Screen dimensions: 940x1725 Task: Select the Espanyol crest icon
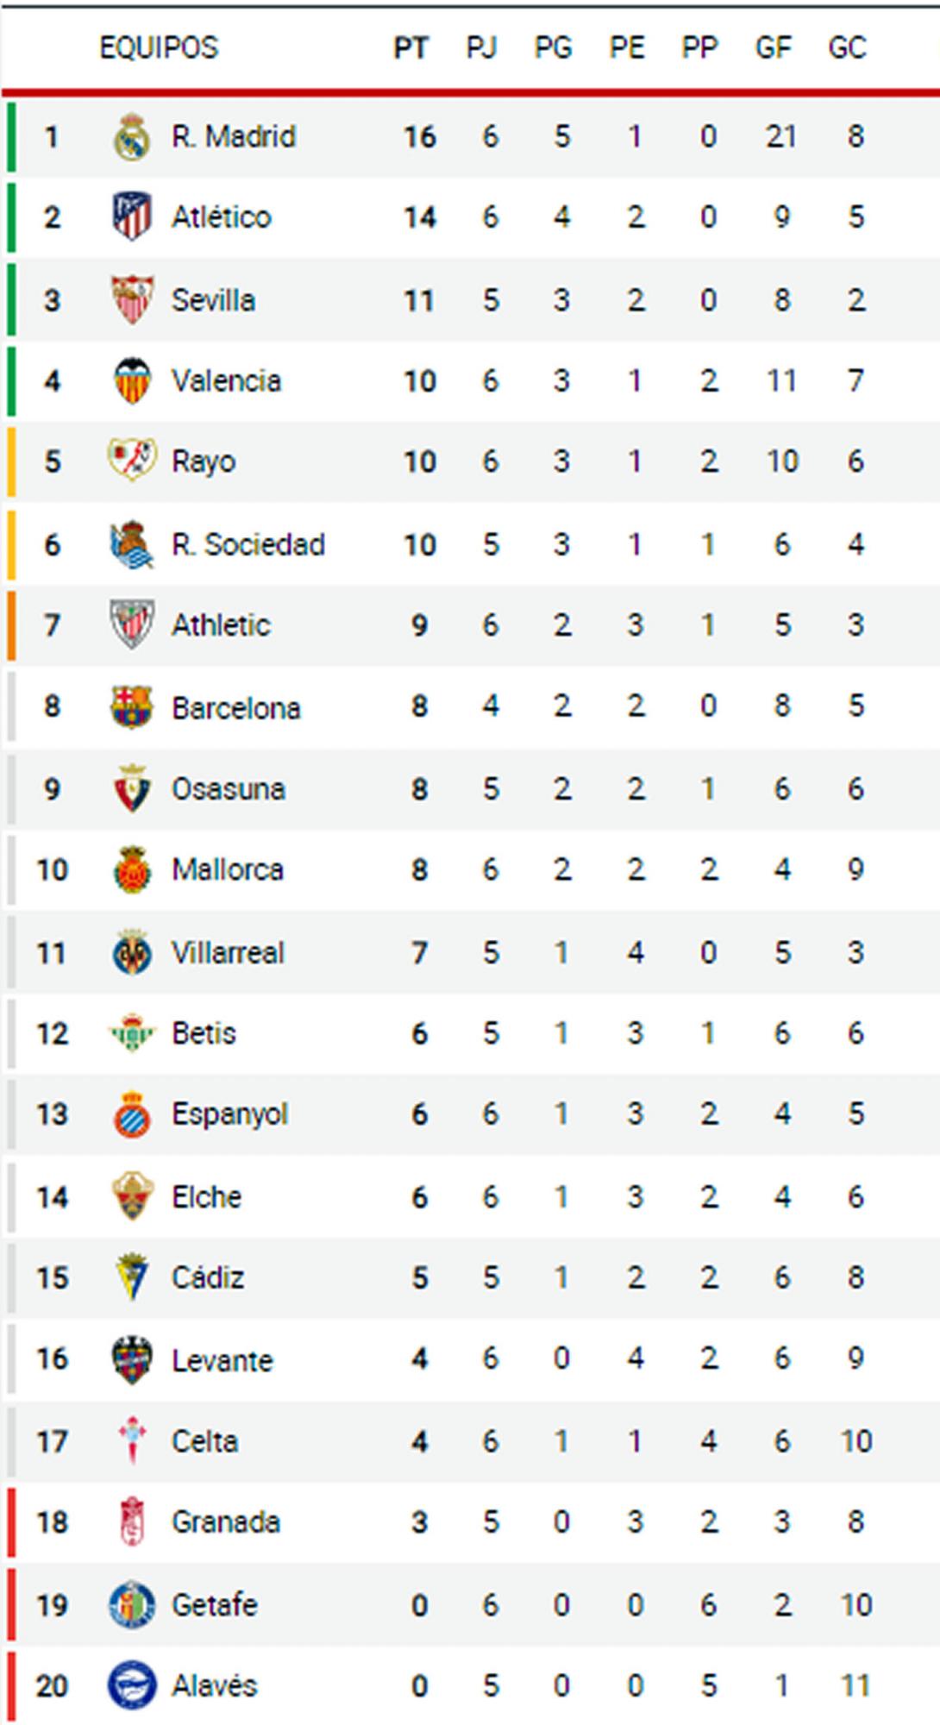132,1114
